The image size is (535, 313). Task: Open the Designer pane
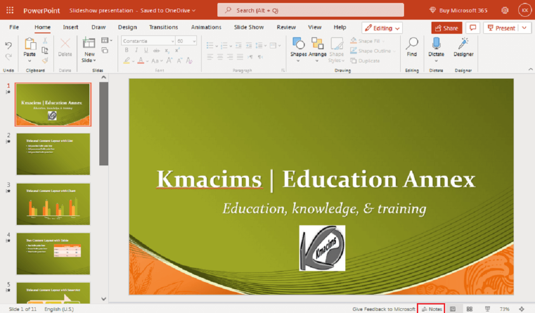[463, 46]
